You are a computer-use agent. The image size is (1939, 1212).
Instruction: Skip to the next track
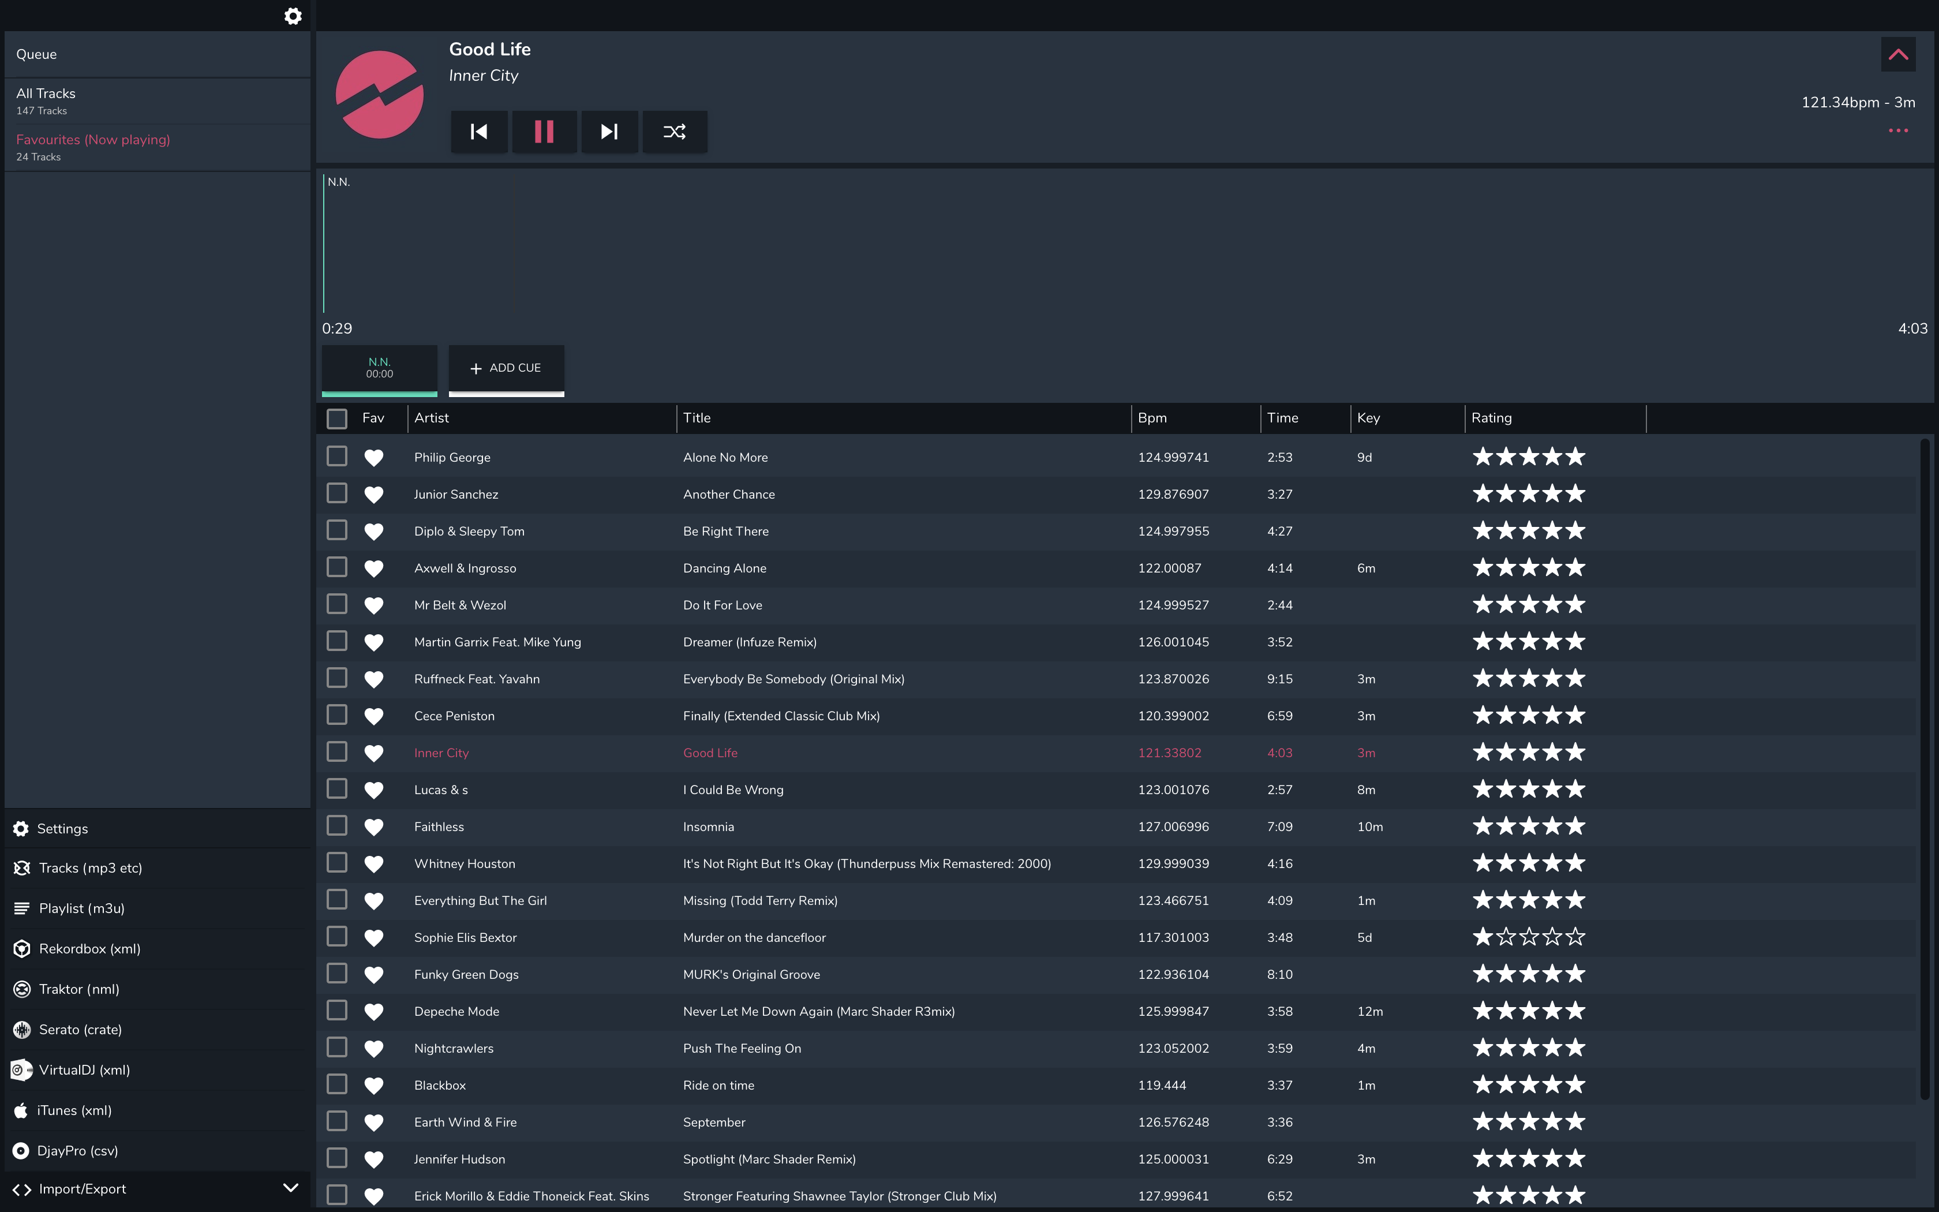pyautogui.click(x=609, y=132)
